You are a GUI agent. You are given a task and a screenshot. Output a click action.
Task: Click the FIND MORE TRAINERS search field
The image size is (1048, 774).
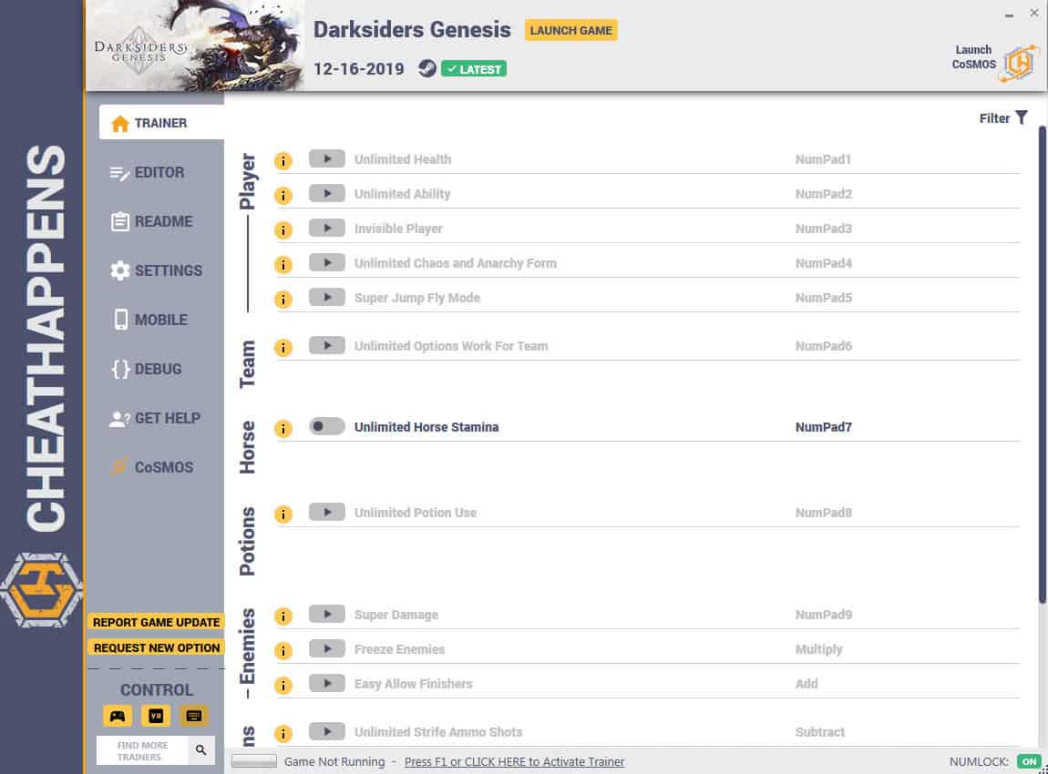point(142,750)
